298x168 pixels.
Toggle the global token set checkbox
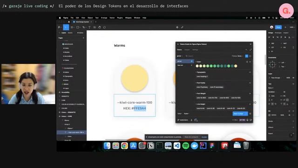click(191, 61)
